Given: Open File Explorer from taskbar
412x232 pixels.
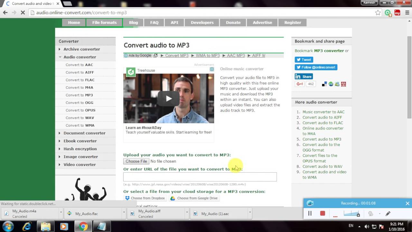Looking at the screenshot, I should click(x=46, y=227).
